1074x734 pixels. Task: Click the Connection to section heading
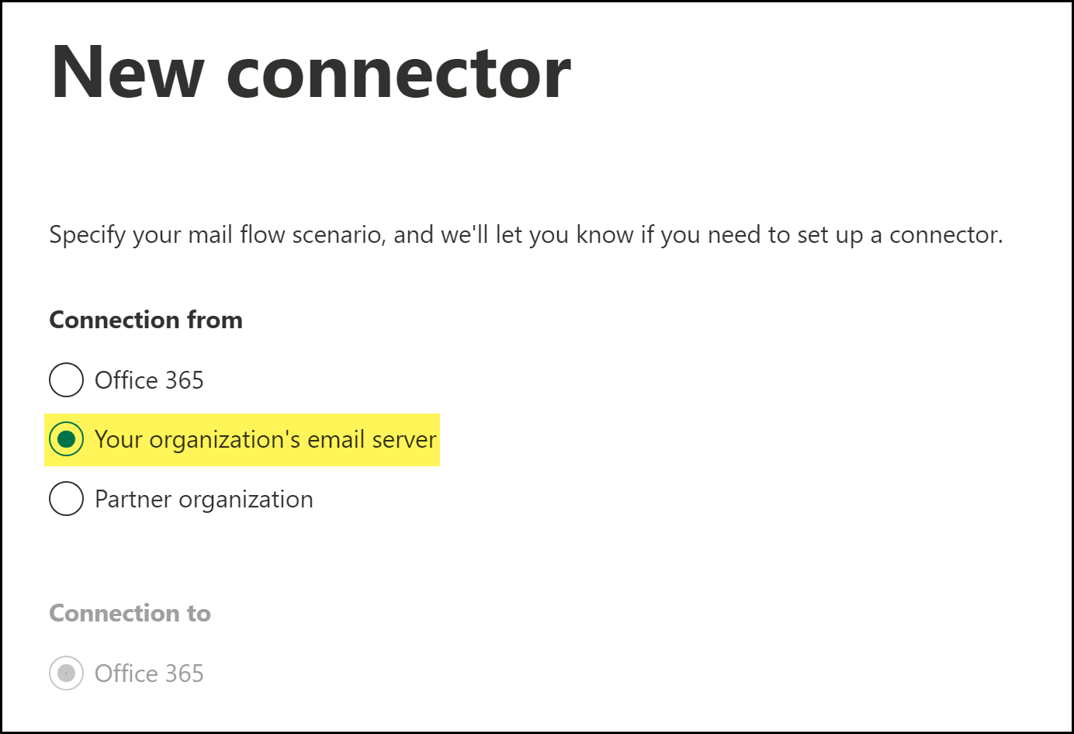pyautogui.click(x=130, y=613)
